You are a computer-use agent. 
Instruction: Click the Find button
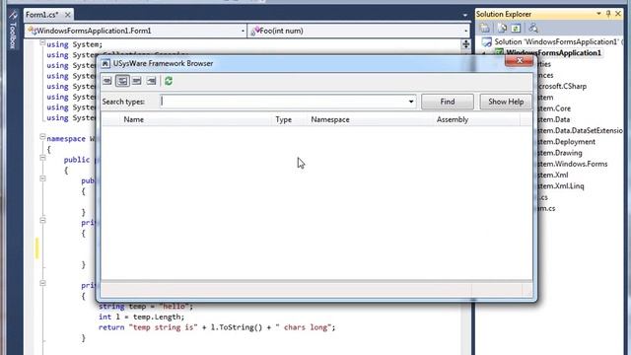[x=447, y=102]
